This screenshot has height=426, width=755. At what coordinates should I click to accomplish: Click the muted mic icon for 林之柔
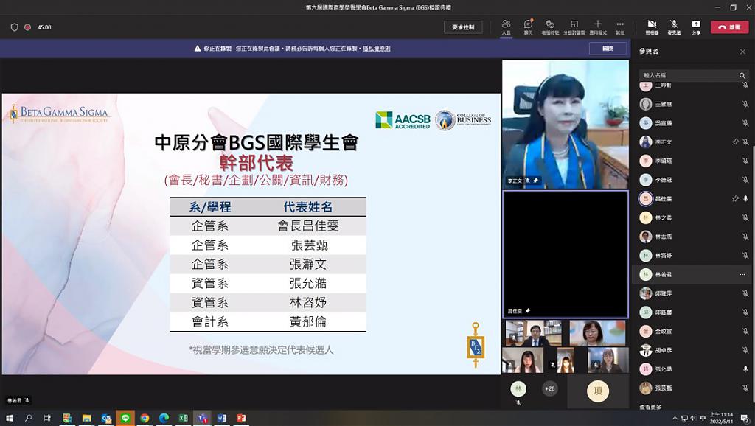click(745, 218)
